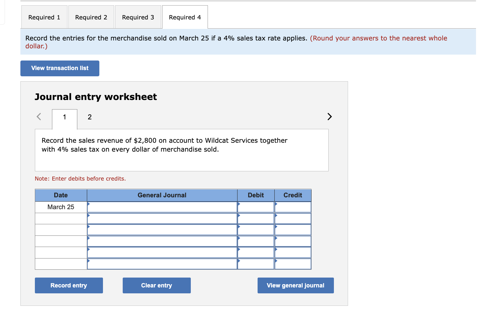Click the Debit field in the third row
The width and height of the screenshot is (477, 319).
tap(256, 230)
